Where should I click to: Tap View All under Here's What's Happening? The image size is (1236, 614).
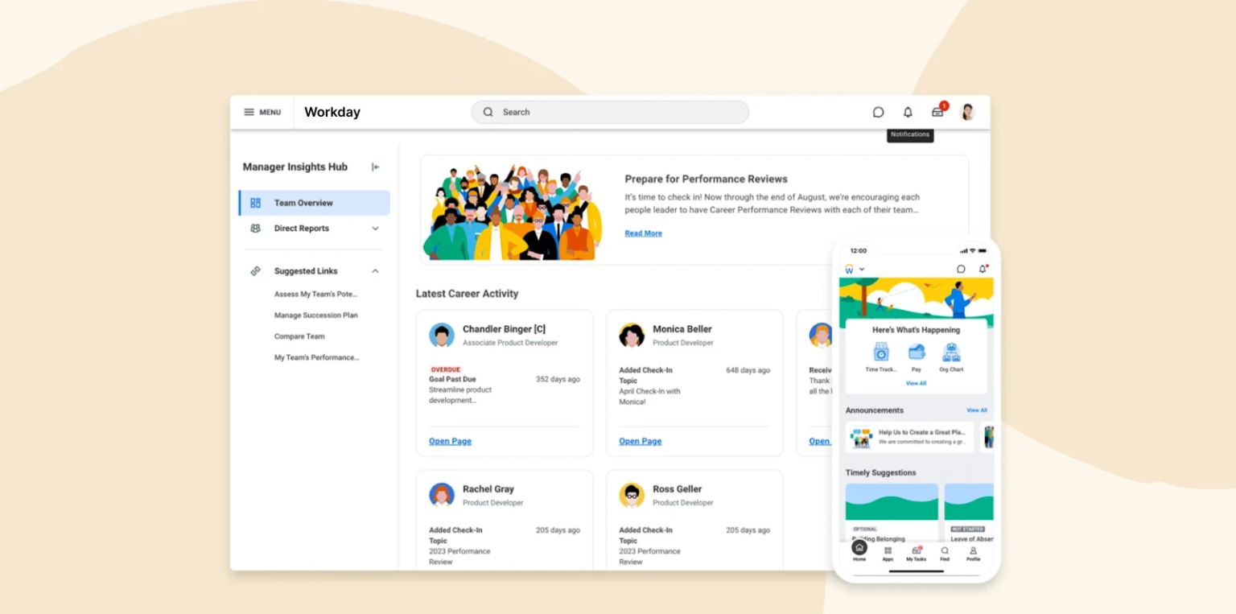point(917,383)
